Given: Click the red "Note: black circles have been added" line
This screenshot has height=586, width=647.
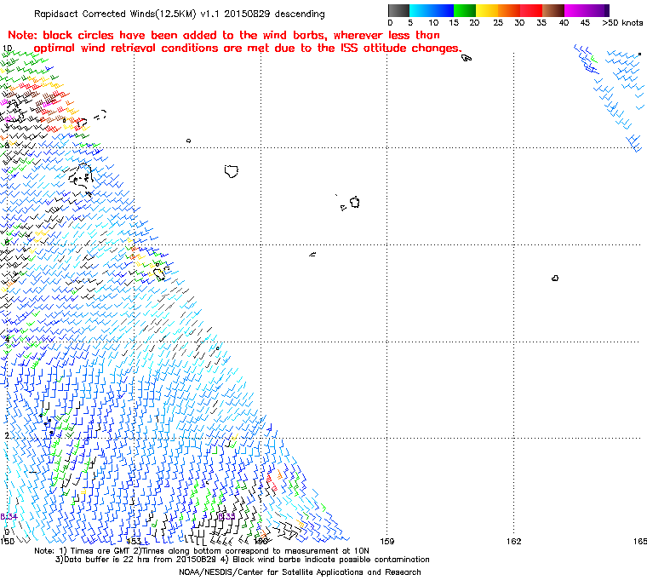Looking at the screenshot, I should pos(224,35).
